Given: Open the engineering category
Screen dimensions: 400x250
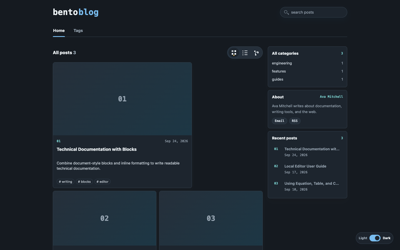Looking at the screenshot, I should 307,63.
